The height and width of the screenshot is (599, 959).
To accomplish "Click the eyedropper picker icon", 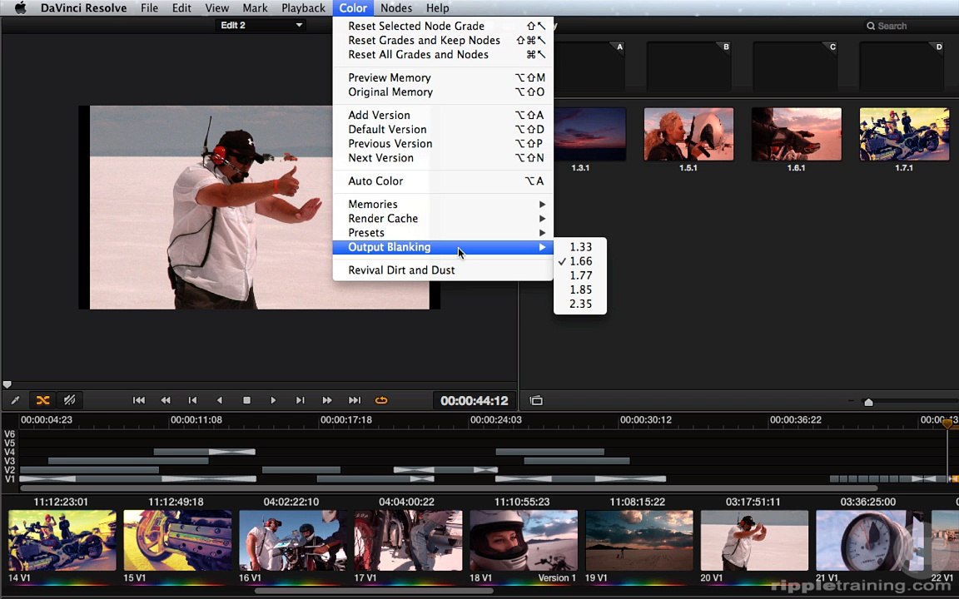I will (15, 400).
